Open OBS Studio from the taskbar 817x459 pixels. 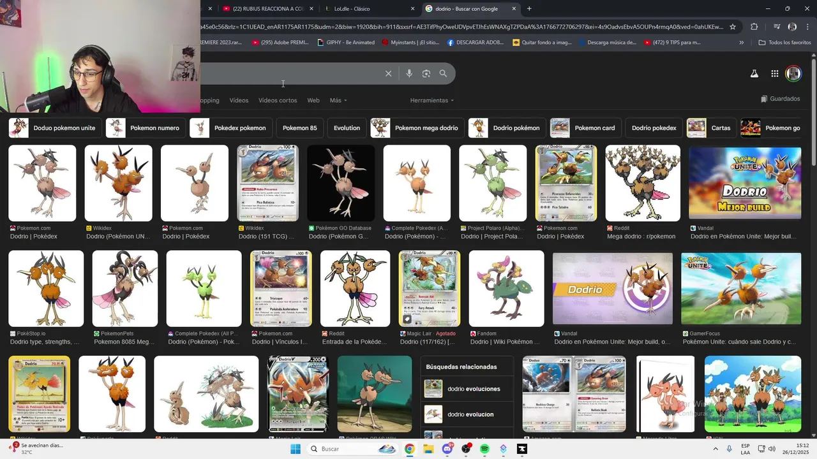(x=466, y=449)
